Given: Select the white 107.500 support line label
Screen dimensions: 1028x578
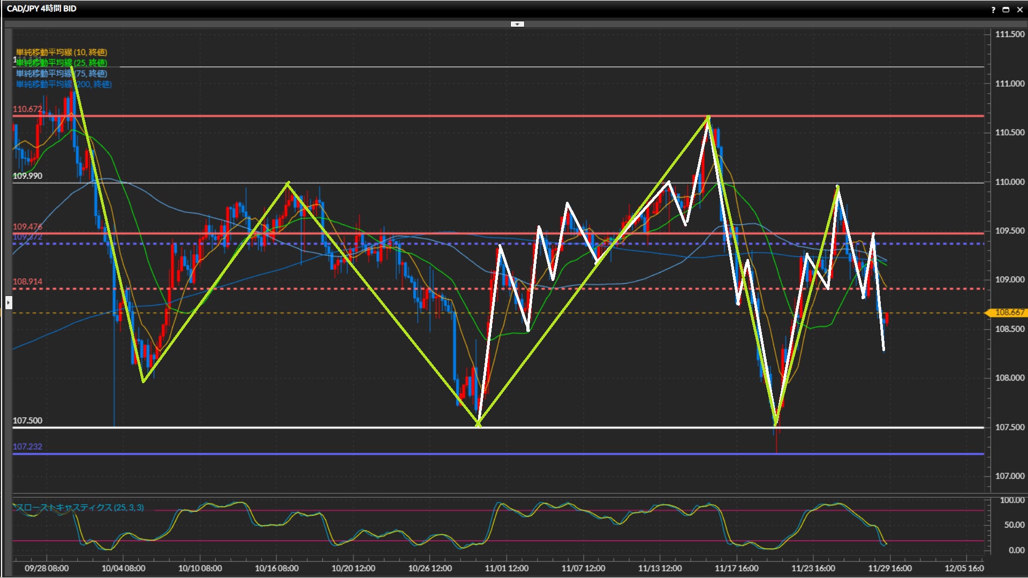Looking at the screenshot, I should coord(27,421).
